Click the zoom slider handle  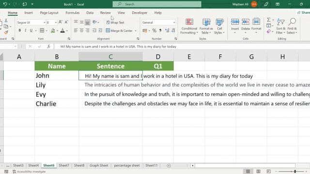click(x=295, y=172)
